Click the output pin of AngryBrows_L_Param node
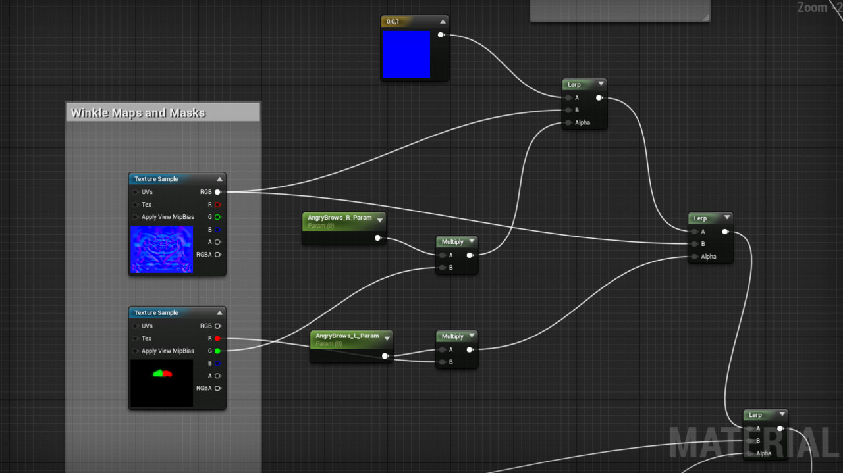Screen dimensions: 843x473 [385, 355]
